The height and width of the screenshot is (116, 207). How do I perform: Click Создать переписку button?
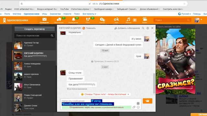[x=35, y=29]
